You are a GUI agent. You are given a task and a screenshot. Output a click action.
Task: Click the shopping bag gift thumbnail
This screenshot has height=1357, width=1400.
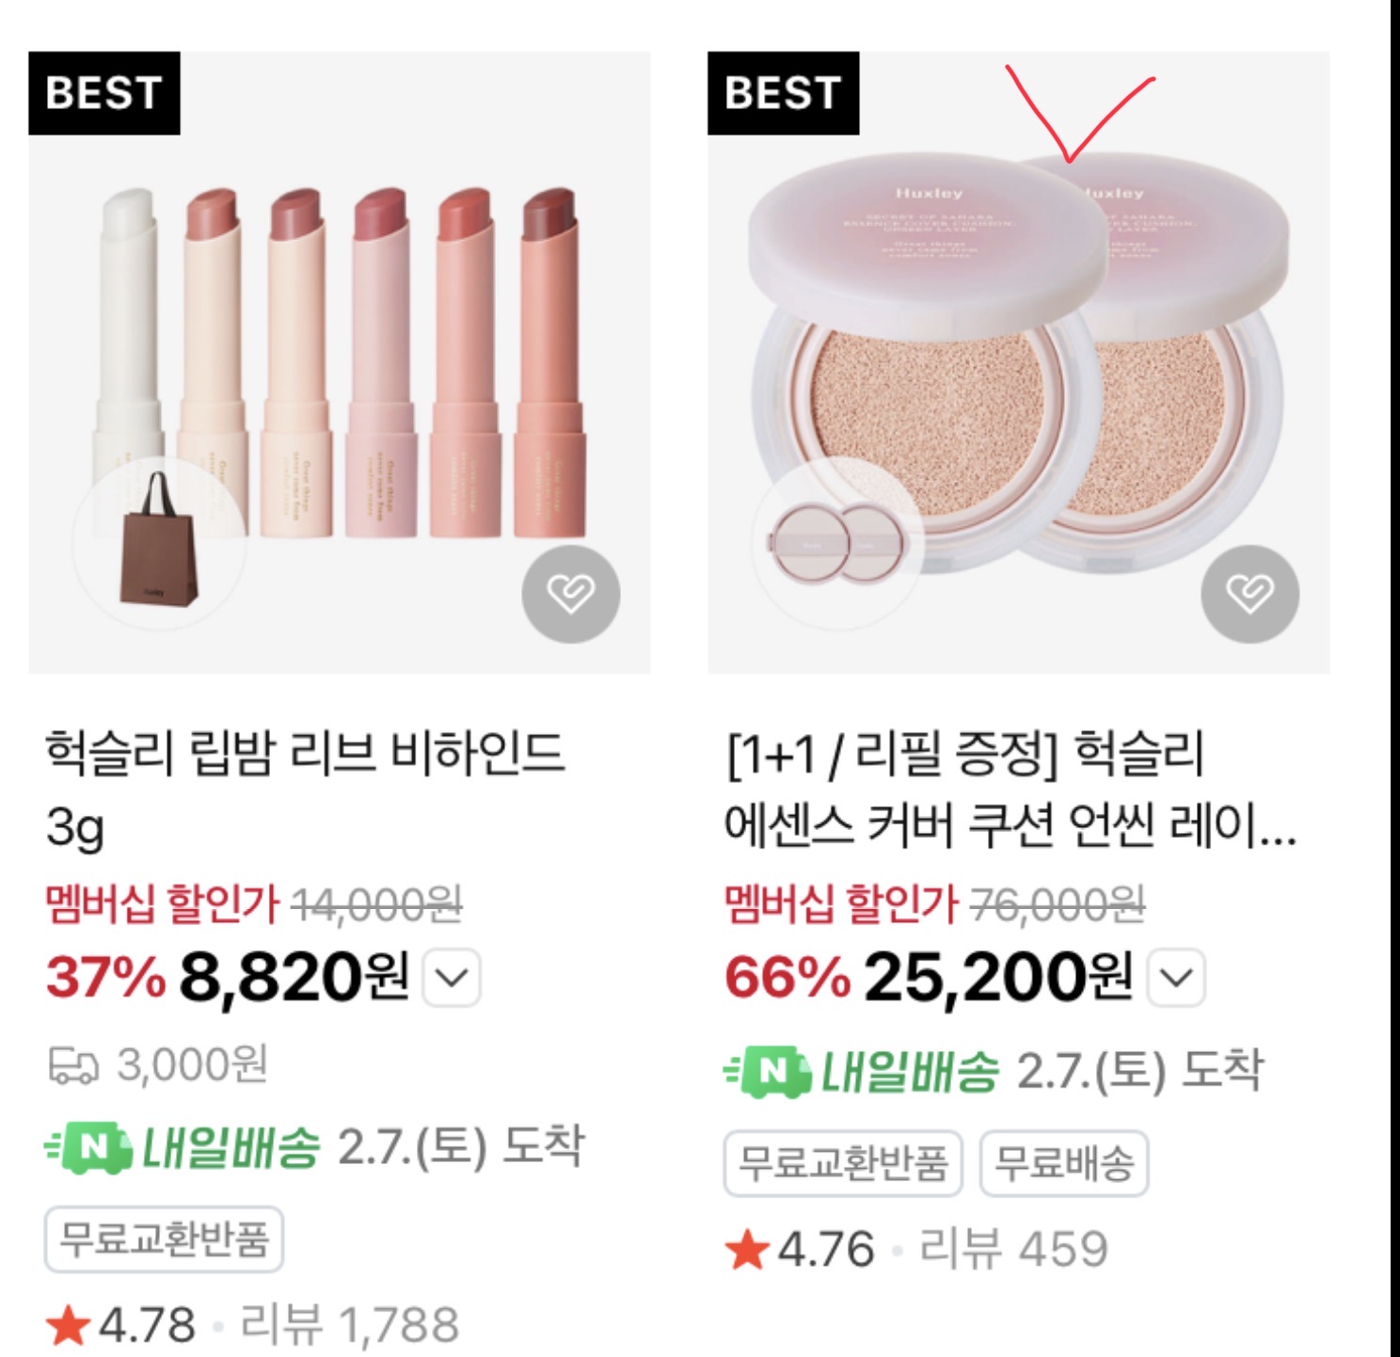159,536
